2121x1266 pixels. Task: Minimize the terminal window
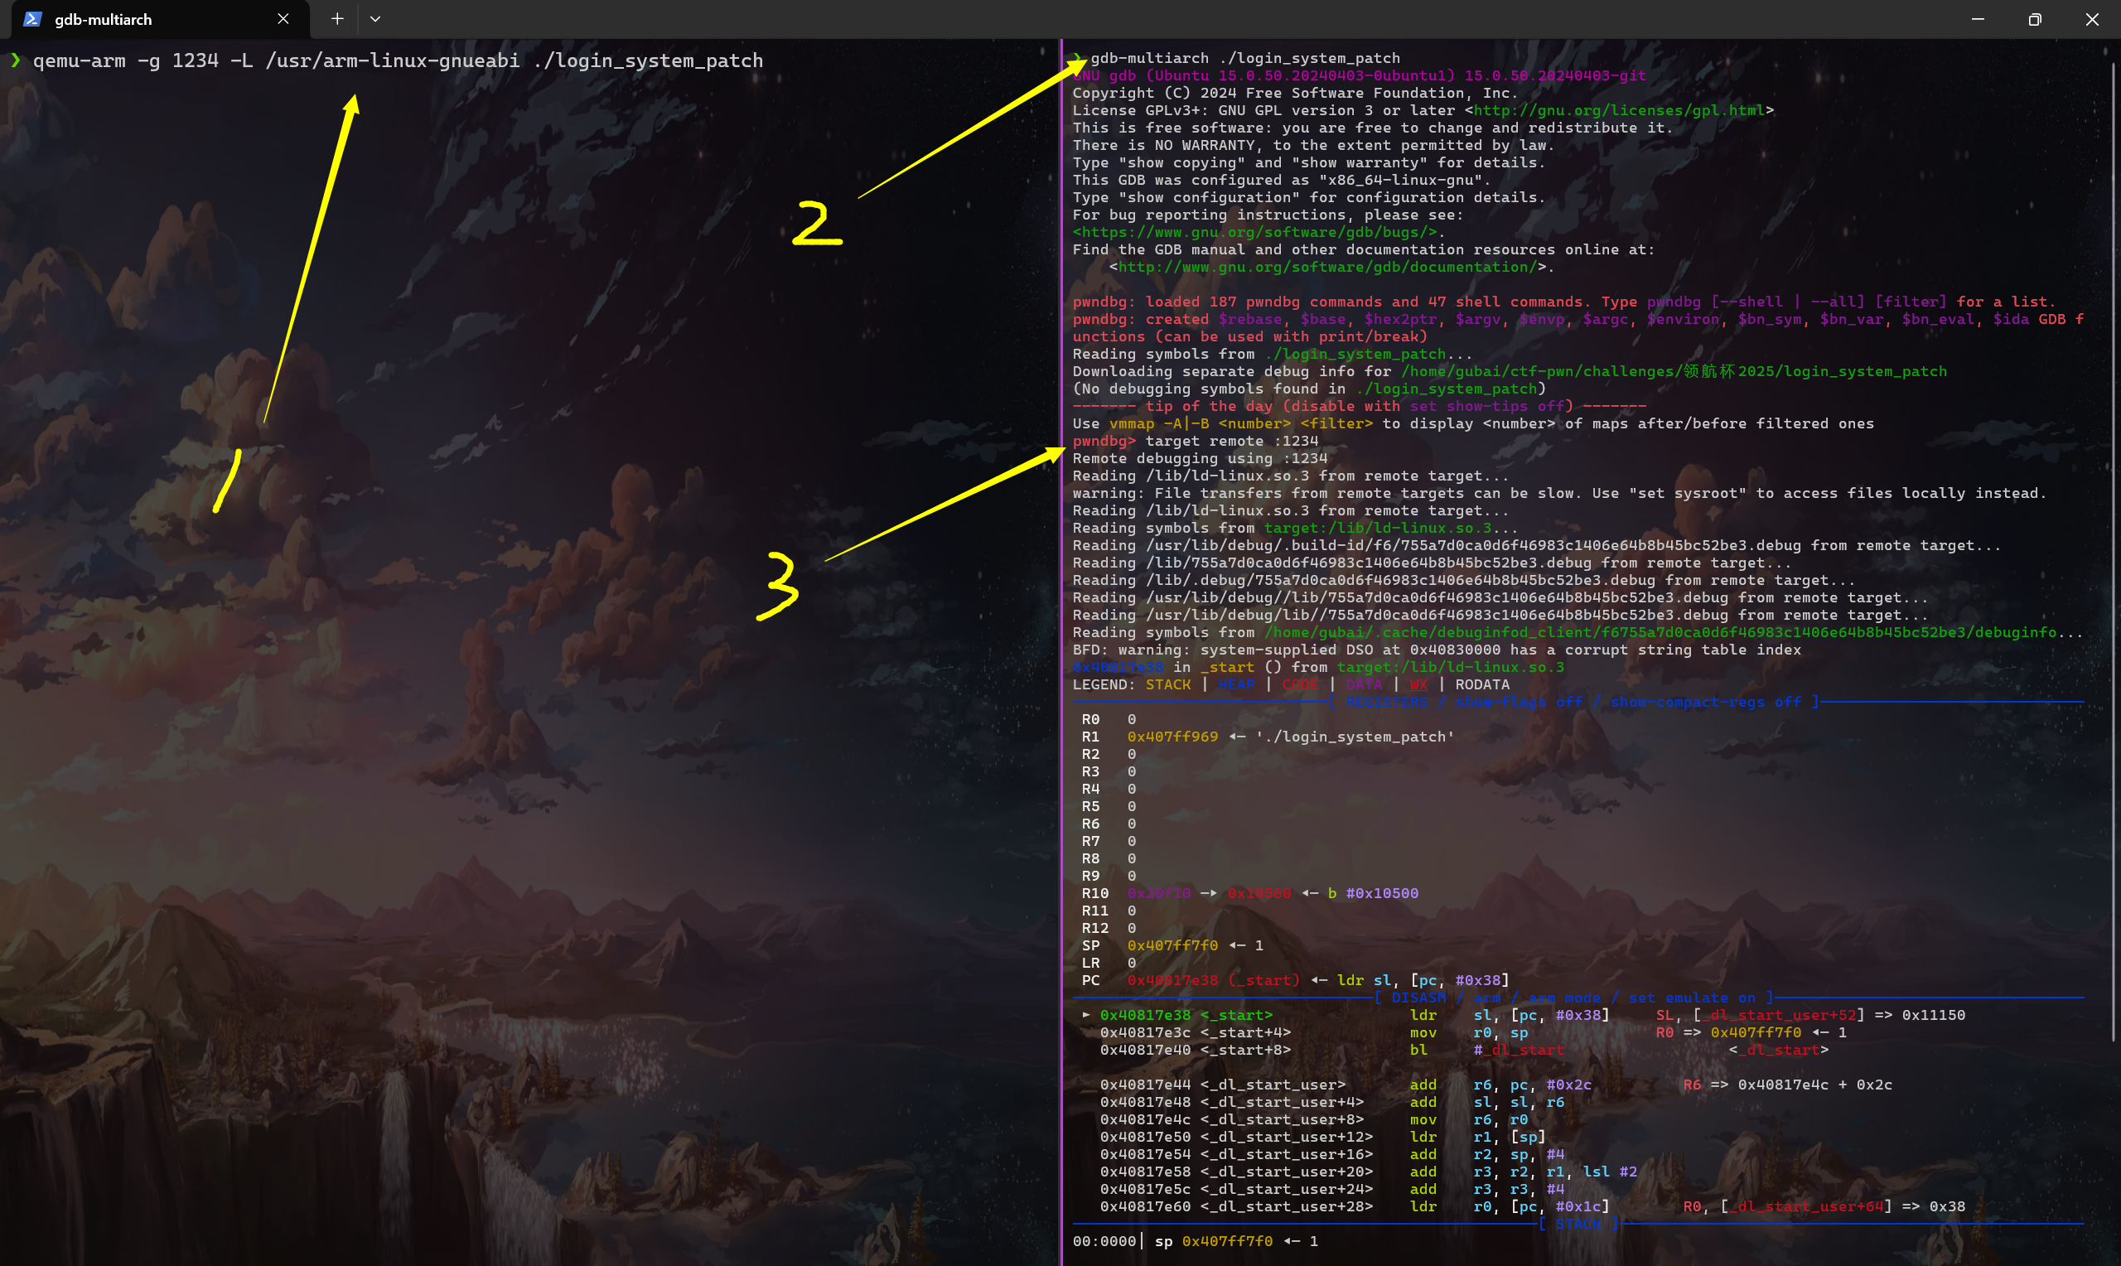1978,19
